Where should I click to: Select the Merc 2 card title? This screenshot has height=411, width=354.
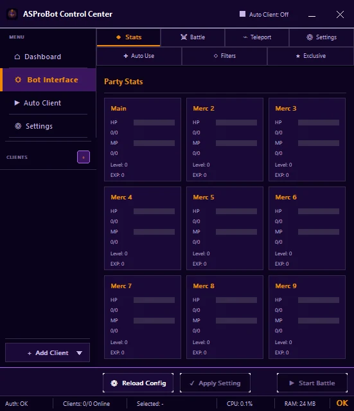(204, 109)
